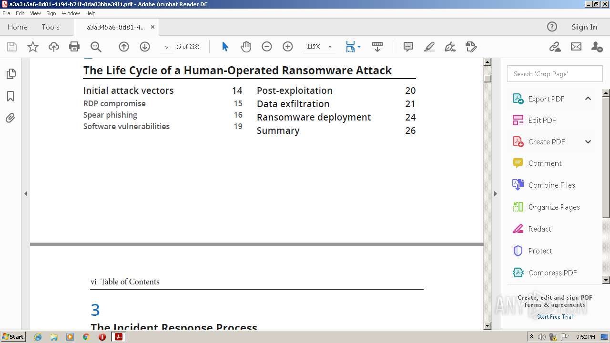The image size is (610, 343).
Task: Open the Organize Pages tool
Action: tap(554, 207)
